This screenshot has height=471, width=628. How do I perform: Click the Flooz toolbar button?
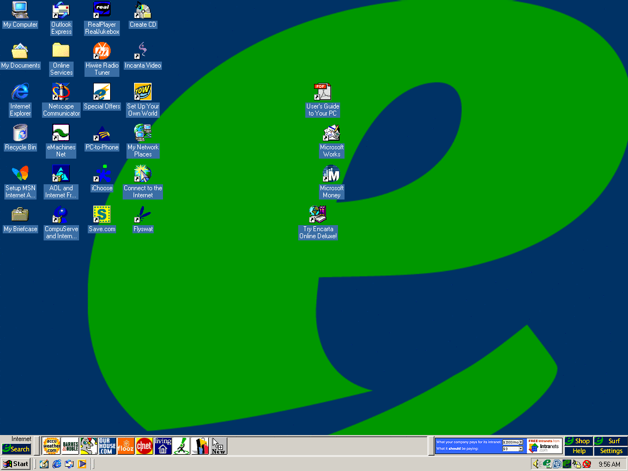tap(126, 446)
